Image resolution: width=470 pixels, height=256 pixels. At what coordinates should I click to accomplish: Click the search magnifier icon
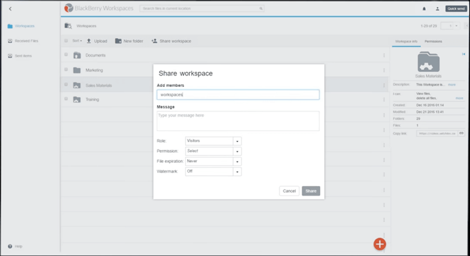coord(261,8)
